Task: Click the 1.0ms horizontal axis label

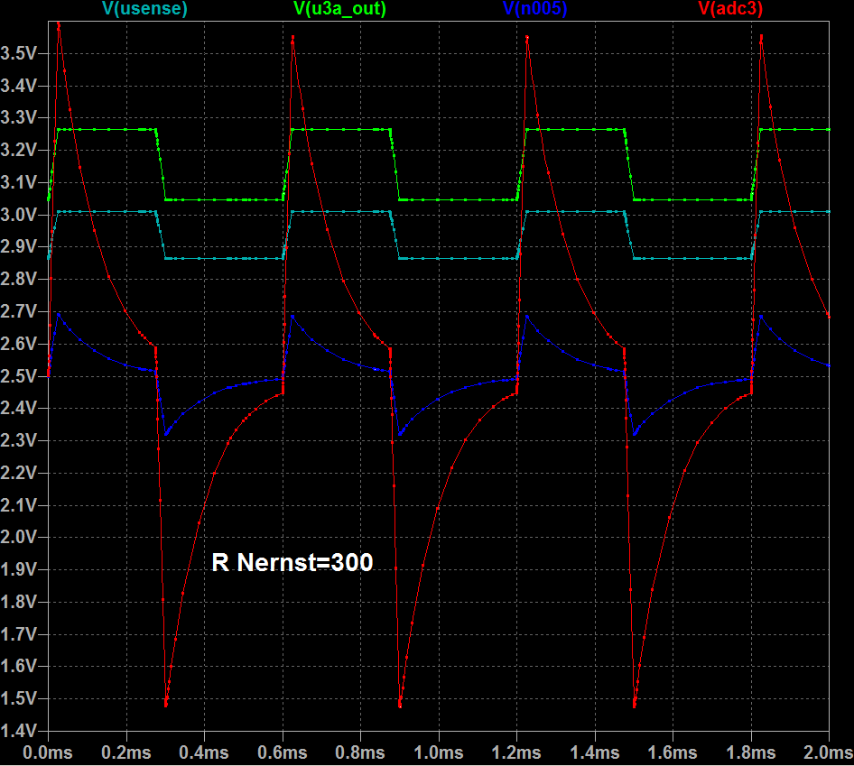Action: (x=439, y=752)
